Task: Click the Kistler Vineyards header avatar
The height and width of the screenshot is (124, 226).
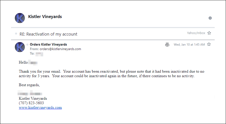Action: click(20, 18)
